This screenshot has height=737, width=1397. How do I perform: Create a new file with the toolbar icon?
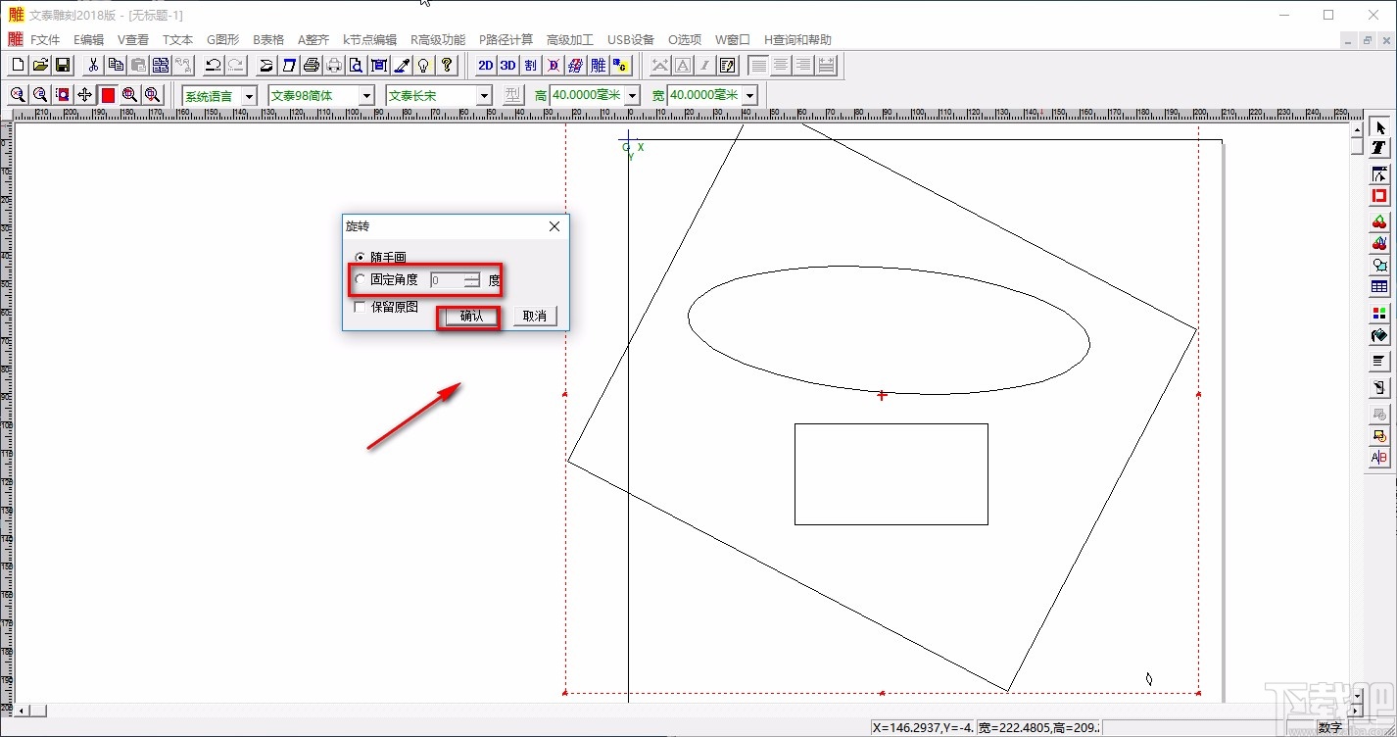tap(18, 66)
